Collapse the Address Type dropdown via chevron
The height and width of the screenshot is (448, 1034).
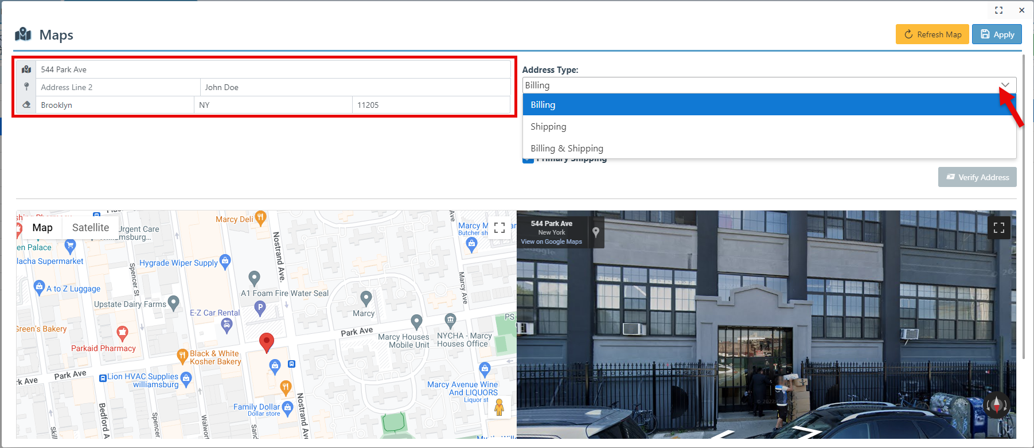1005,85
